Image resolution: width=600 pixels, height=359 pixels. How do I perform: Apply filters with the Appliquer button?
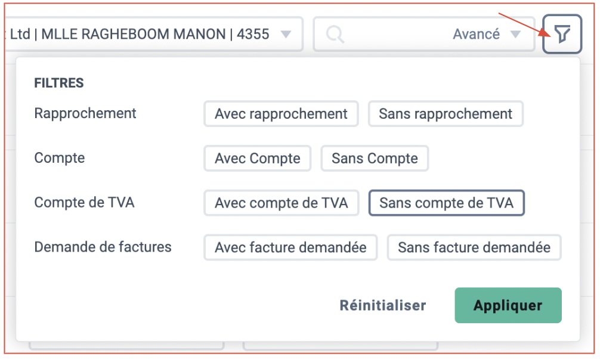[508, 305]
